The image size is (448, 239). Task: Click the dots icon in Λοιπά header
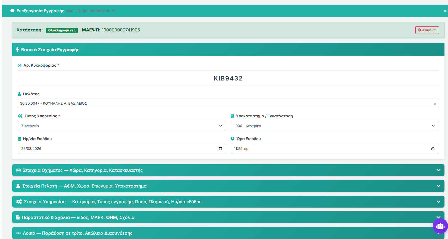(x=18, y=233)
